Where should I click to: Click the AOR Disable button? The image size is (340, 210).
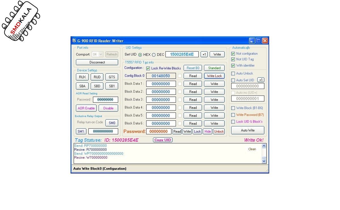click(x=108, y=108)
